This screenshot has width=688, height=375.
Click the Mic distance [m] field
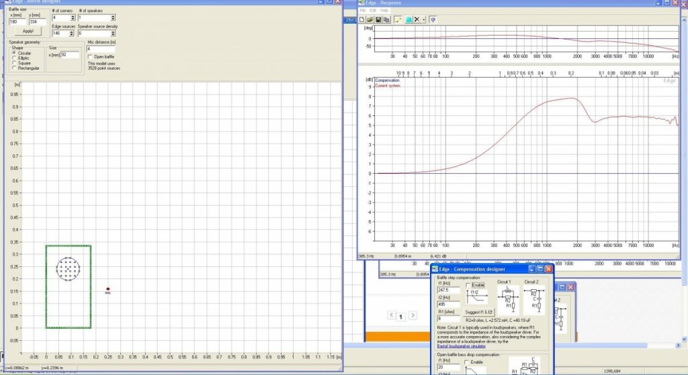click(101, 49)
